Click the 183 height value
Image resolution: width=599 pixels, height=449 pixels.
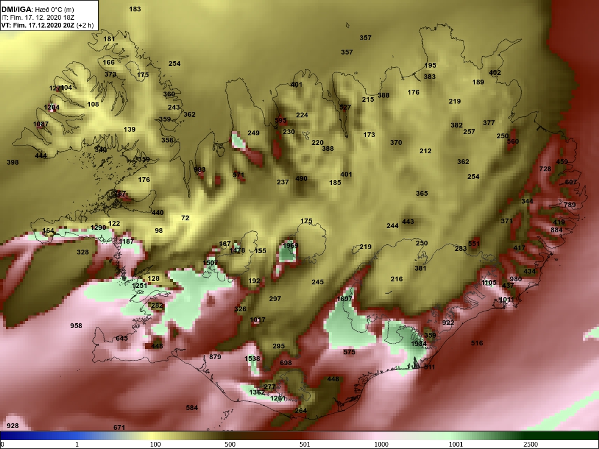(x=135, y=9)
